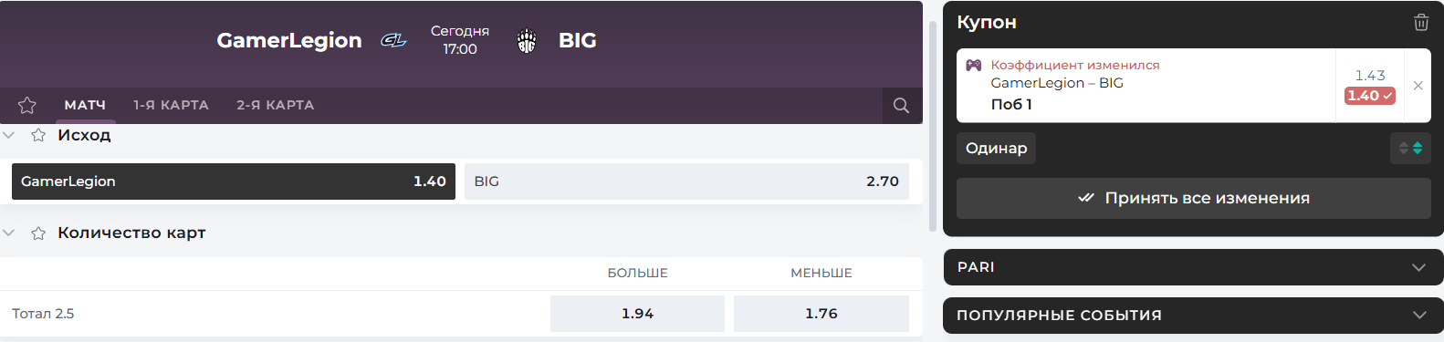This screenshot has width=1444, height=342.
Task: Favorite the Количество карт market star
Action: coord(38,233)
